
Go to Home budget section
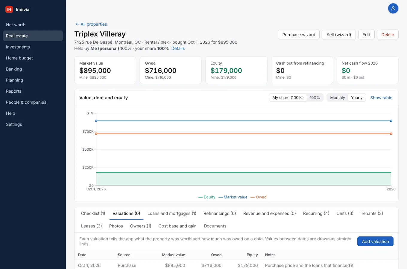[x=33, y=58]
